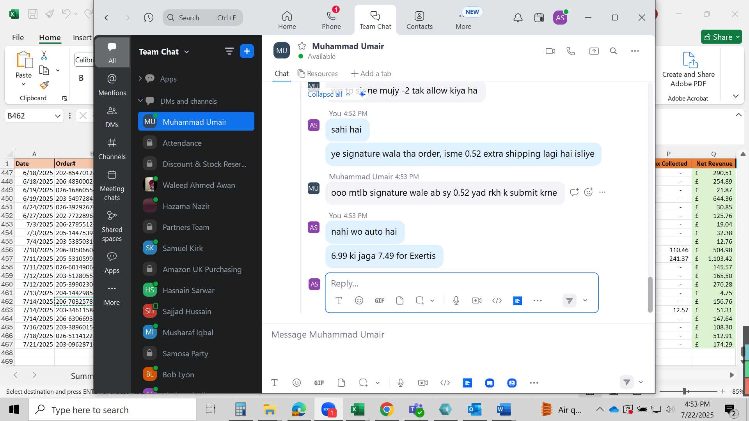Start a video call with Muhammad Umair
Screen dimensions: 749x421
[550, 51]
